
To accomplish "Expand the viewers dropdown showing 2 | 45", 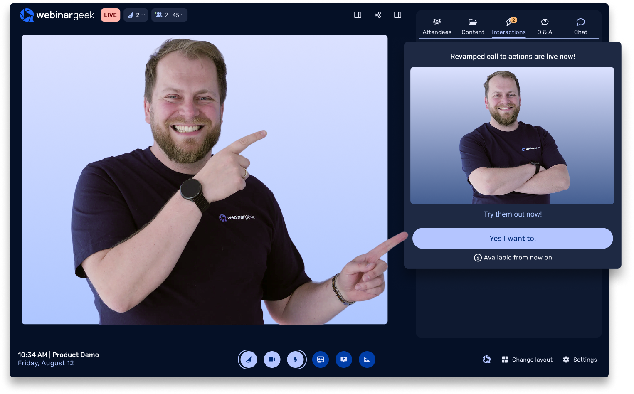I will coord(169,15).
